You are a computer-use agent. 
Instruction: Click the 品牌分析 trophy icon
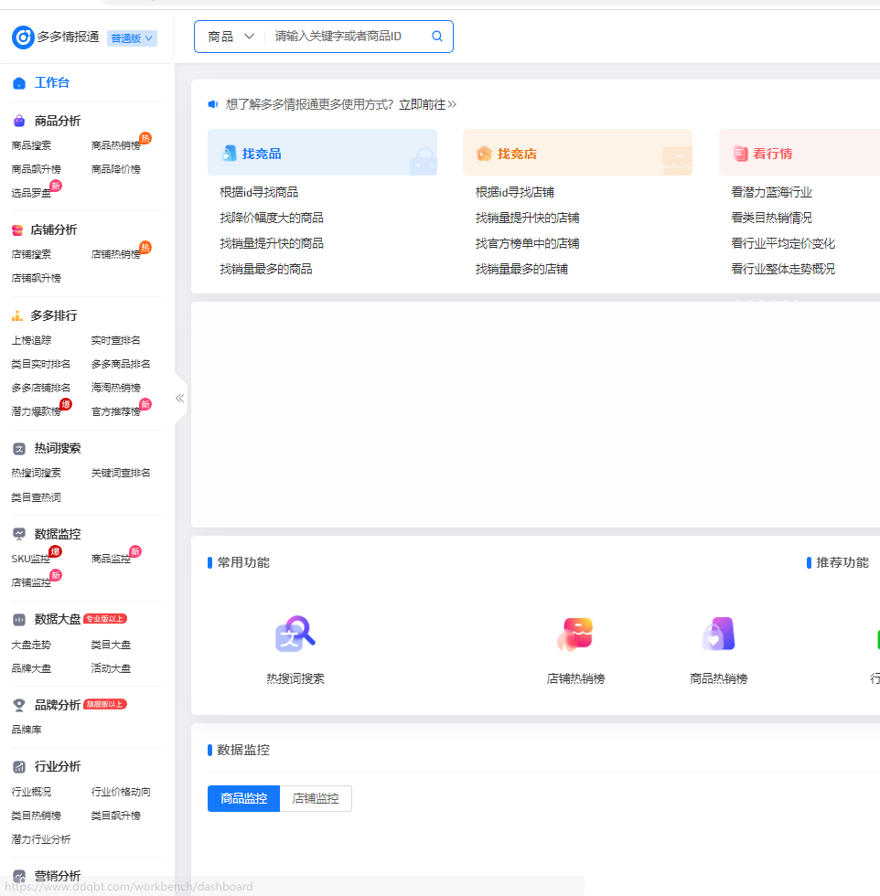click(x=19, y=705)
